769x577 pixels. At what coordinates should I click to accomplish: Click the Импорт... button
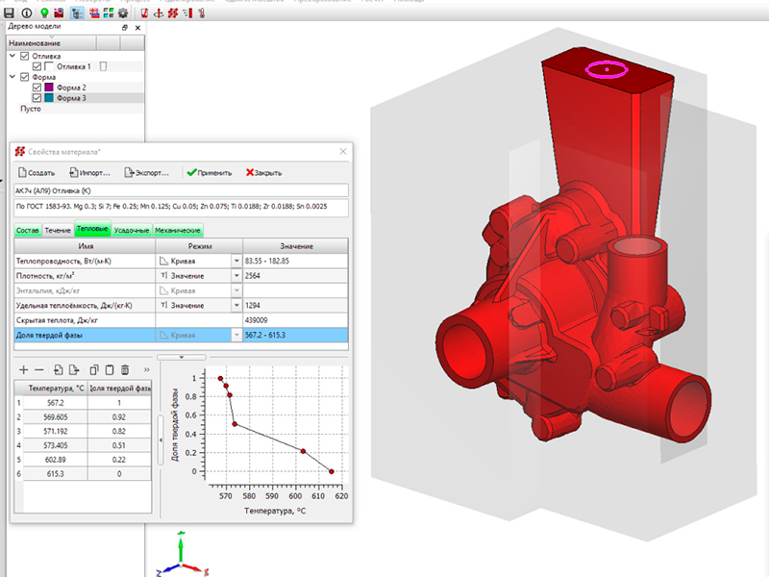click(x=90, y=173)
